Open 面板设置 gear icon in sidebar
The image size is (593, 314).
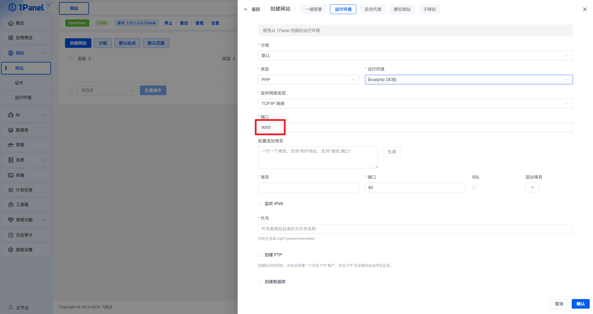(11, 250)
